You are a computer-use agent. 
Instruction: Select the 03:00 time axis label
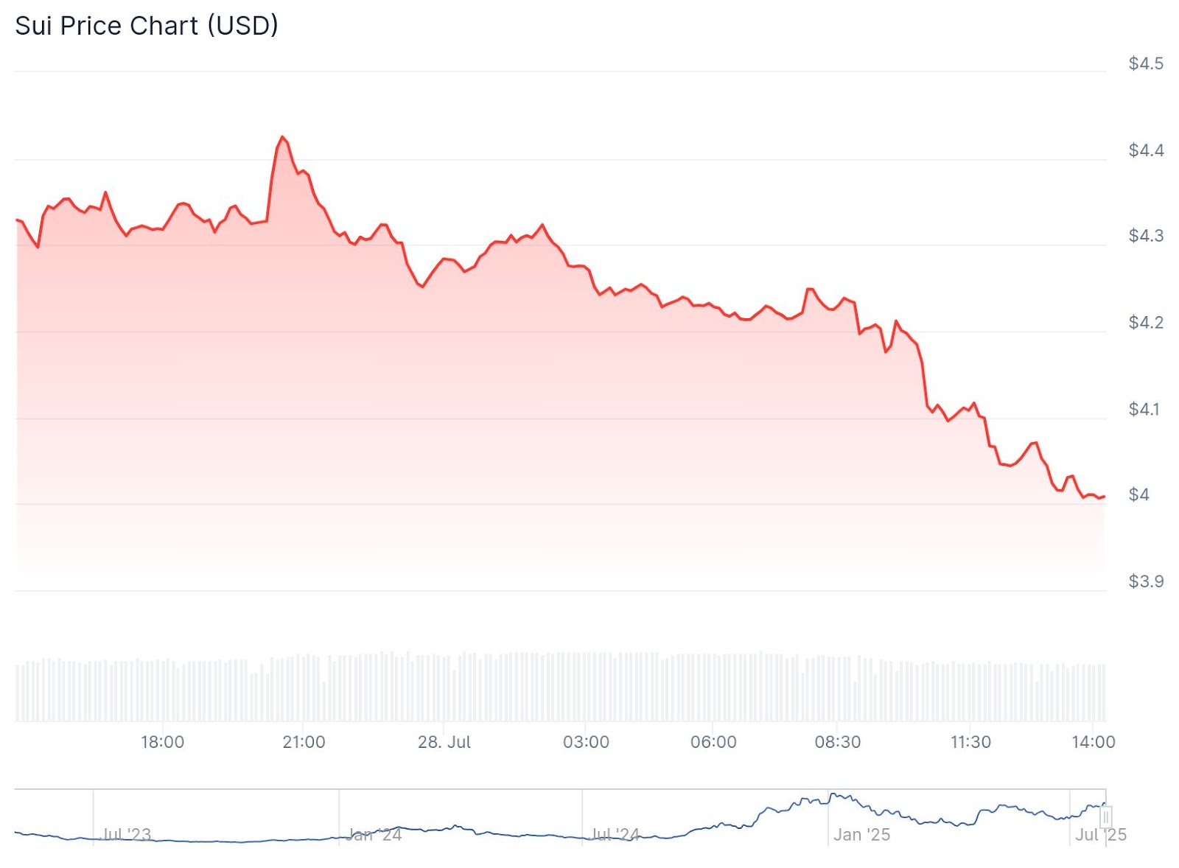tap(586, 742)
